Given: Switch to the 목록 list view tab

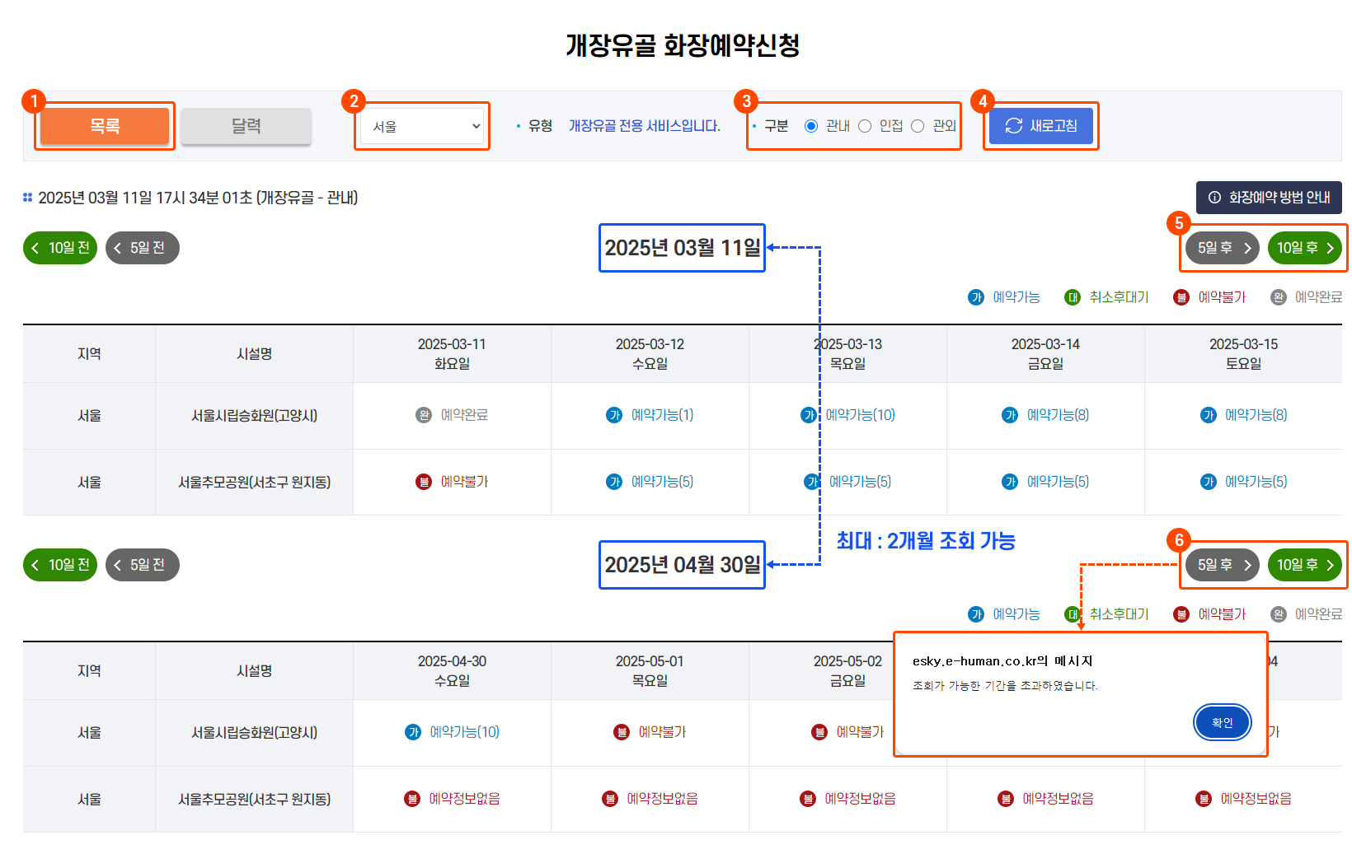Looking at the screenshot, I should (x=105, y=126).
